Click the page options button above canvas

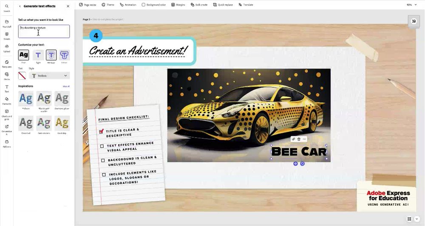[x=414, y=21]
